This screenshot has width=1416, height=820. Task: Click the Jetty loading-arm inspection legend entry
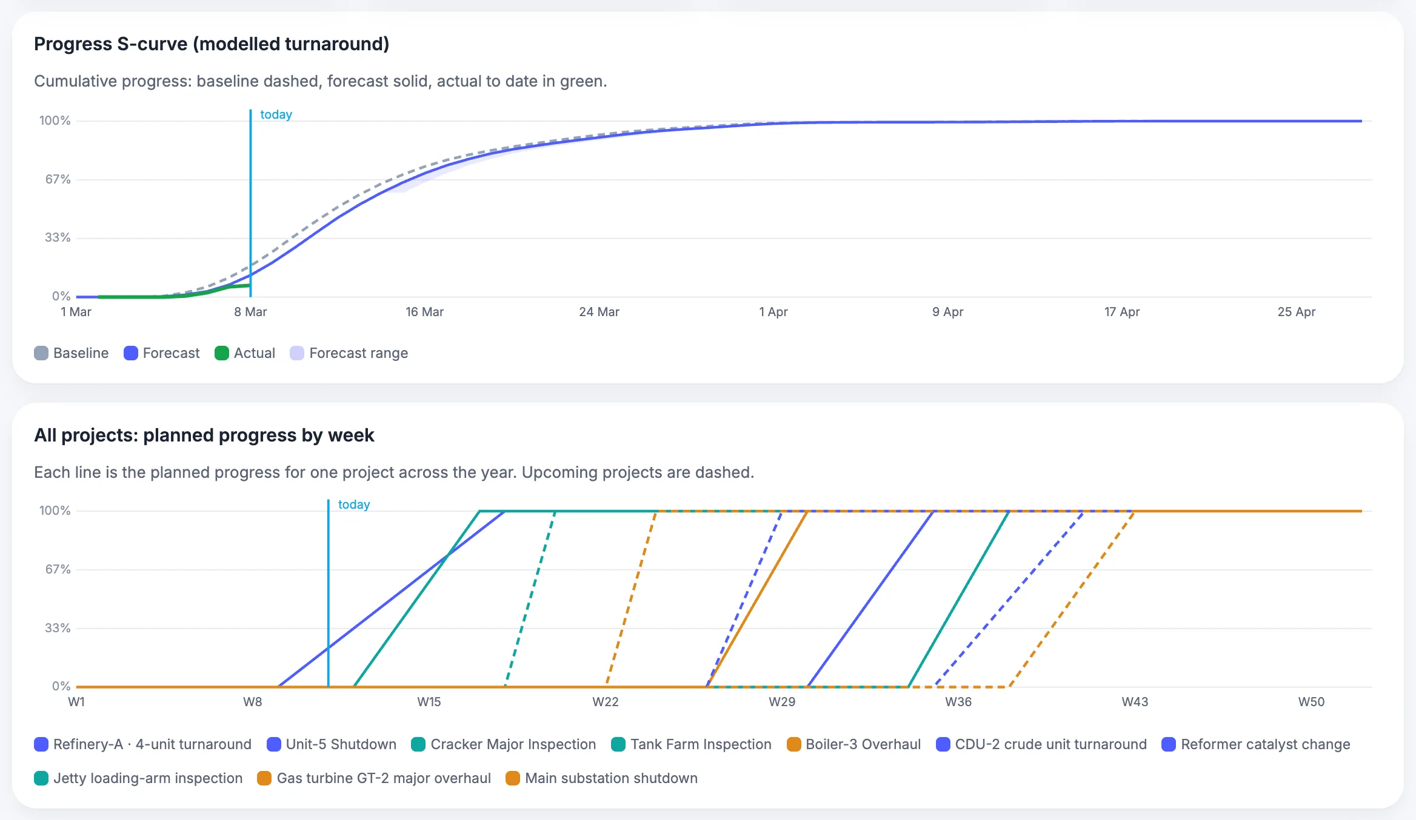[138, 778]
